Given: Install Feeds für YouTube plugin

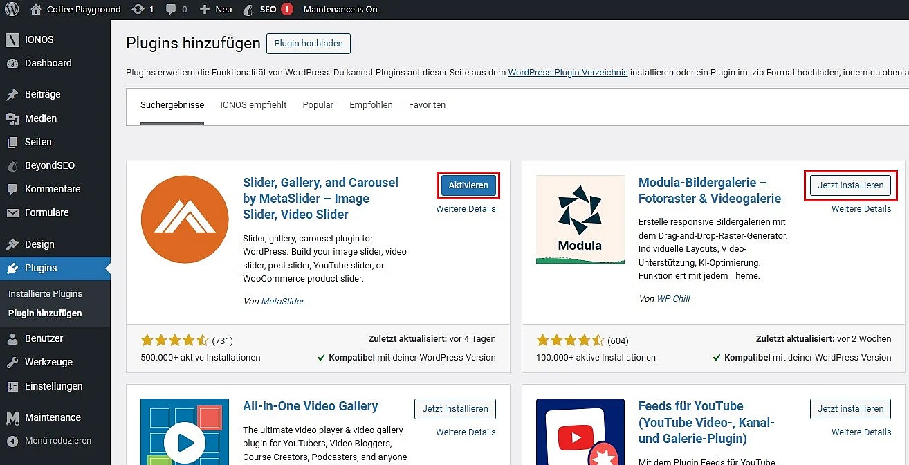Looking at the screenshot, I should (851, 409).
